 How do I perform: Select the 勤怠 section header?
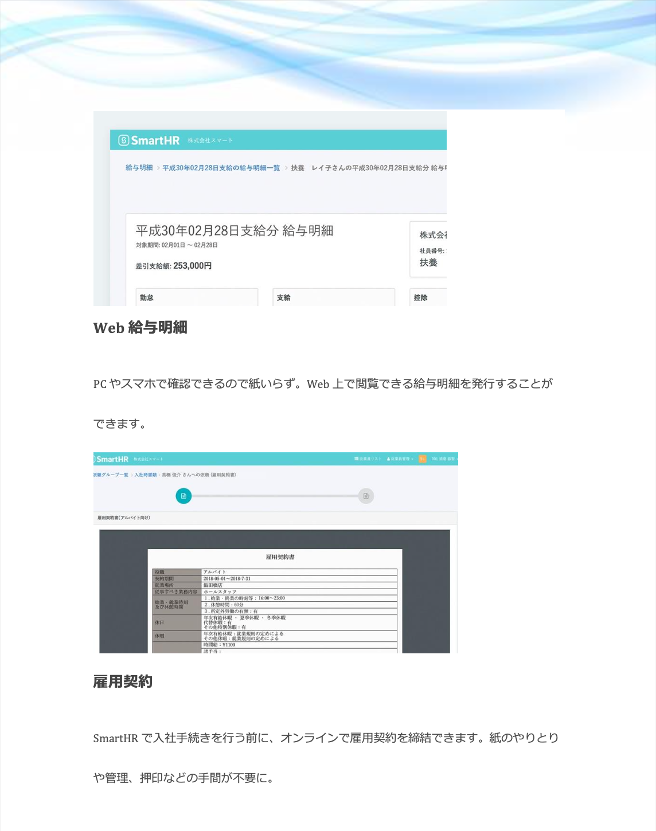point(147,297)
